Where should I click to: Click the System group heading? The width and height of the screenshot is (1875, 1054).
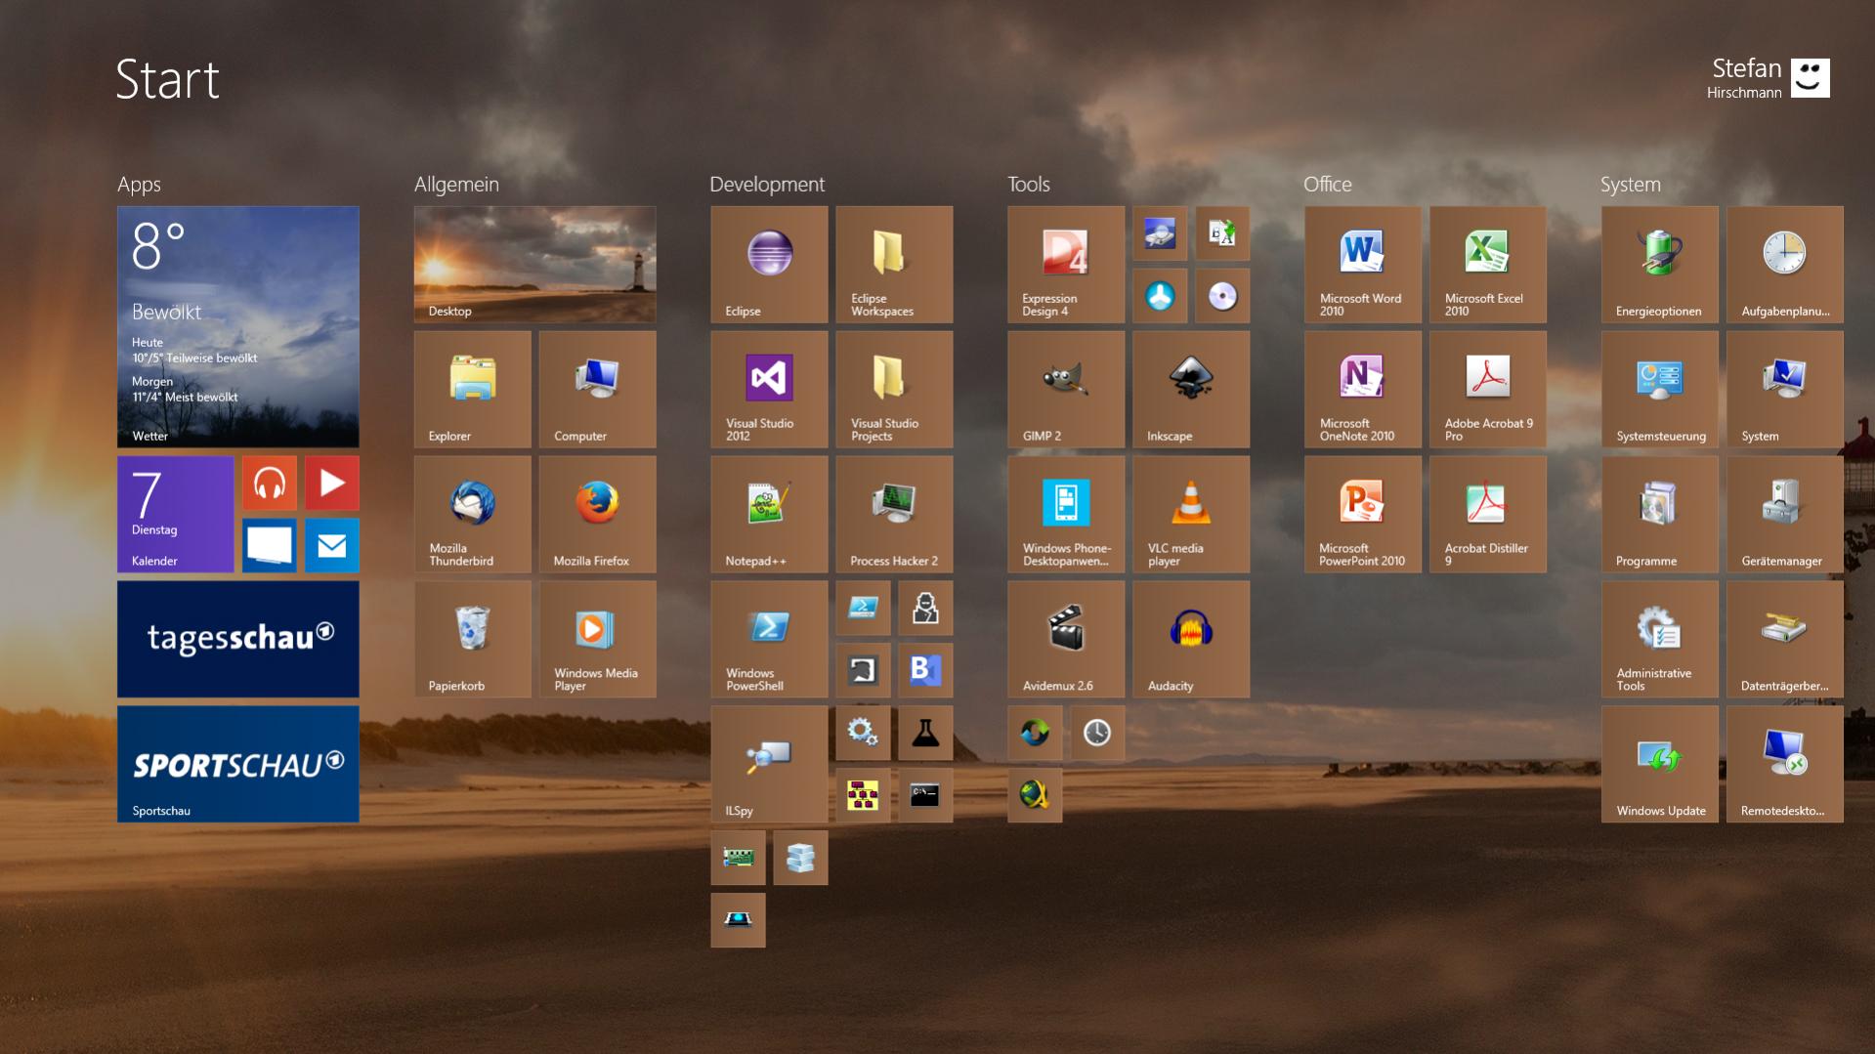tap(1631, 185)
